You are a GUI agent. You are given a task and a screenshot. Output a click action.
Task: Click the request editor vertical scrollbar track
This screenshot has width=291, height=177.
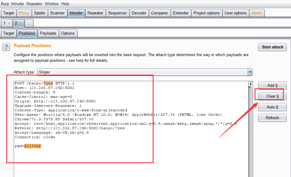251,132
